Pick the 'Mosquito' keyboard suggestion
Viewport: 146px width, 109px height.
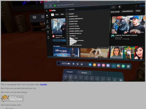(x=84, y=73)
